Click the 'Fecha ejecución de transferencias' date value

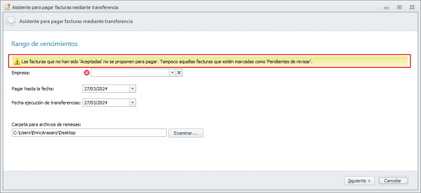point(105,103)
